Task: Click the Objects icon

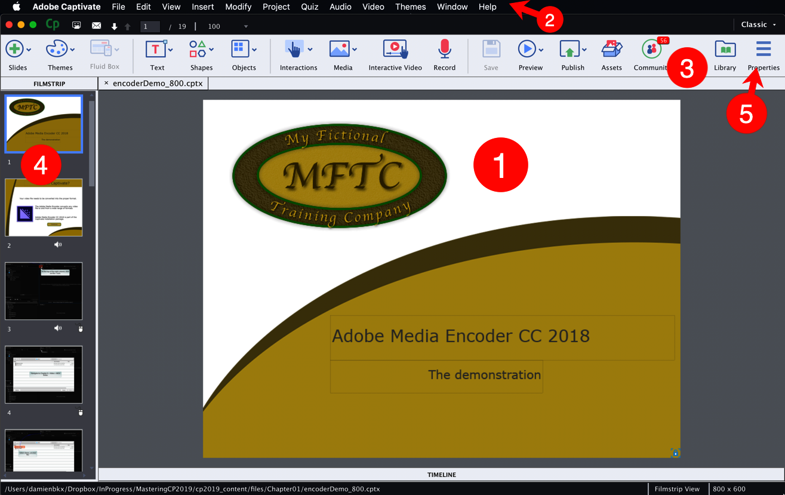Action: pyautogui.click(x=240, y=49)
